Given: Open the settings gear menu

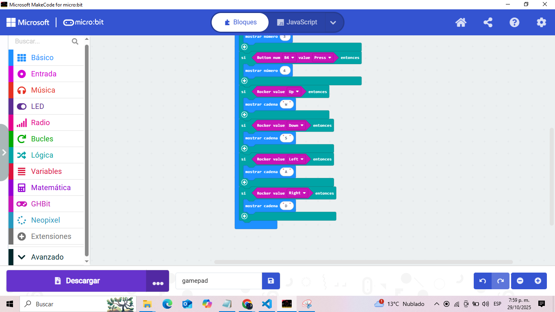Looking at the screenshot, I should pyautogui.click(x=541, y=22).
